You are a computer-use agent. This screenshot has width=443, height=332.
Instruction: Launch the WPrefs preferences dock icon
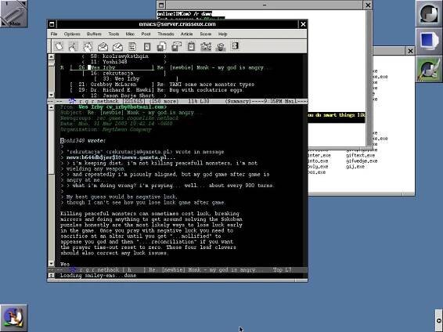pos(429,69)
